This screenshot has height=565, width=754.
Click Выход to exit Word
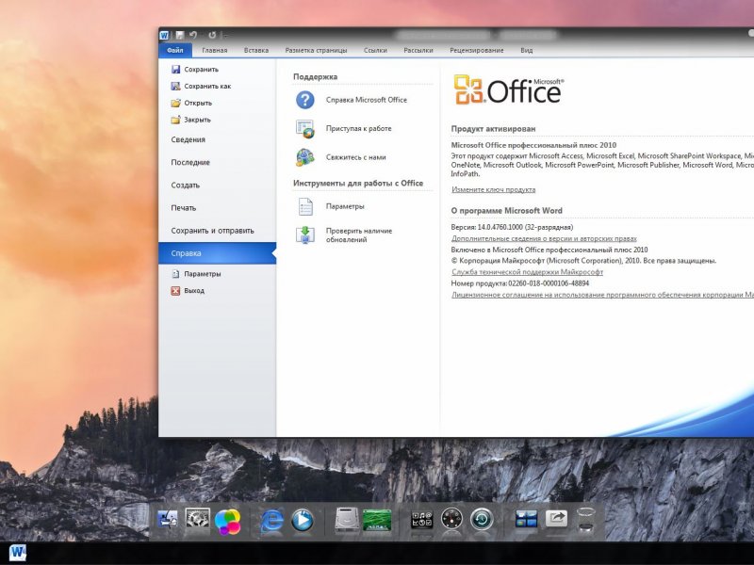coord(188,291)
